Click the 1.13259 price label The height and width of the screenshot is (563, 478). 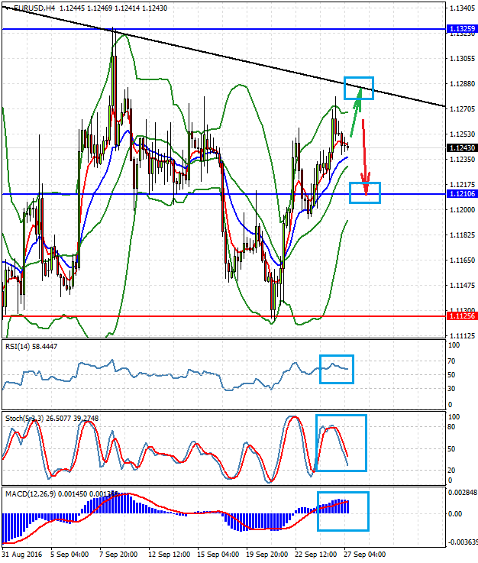click(461, 29)
